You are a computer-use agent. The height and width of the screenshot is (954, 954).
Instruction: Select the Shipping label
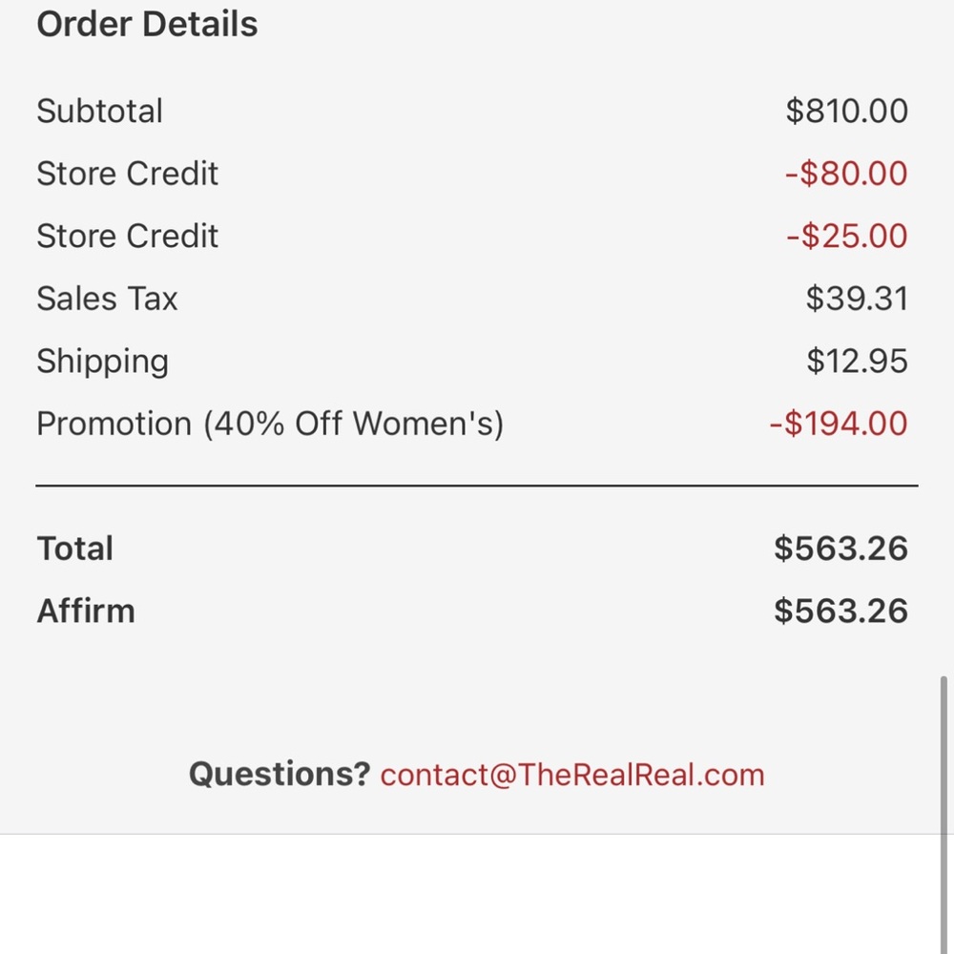coord(102,362)
